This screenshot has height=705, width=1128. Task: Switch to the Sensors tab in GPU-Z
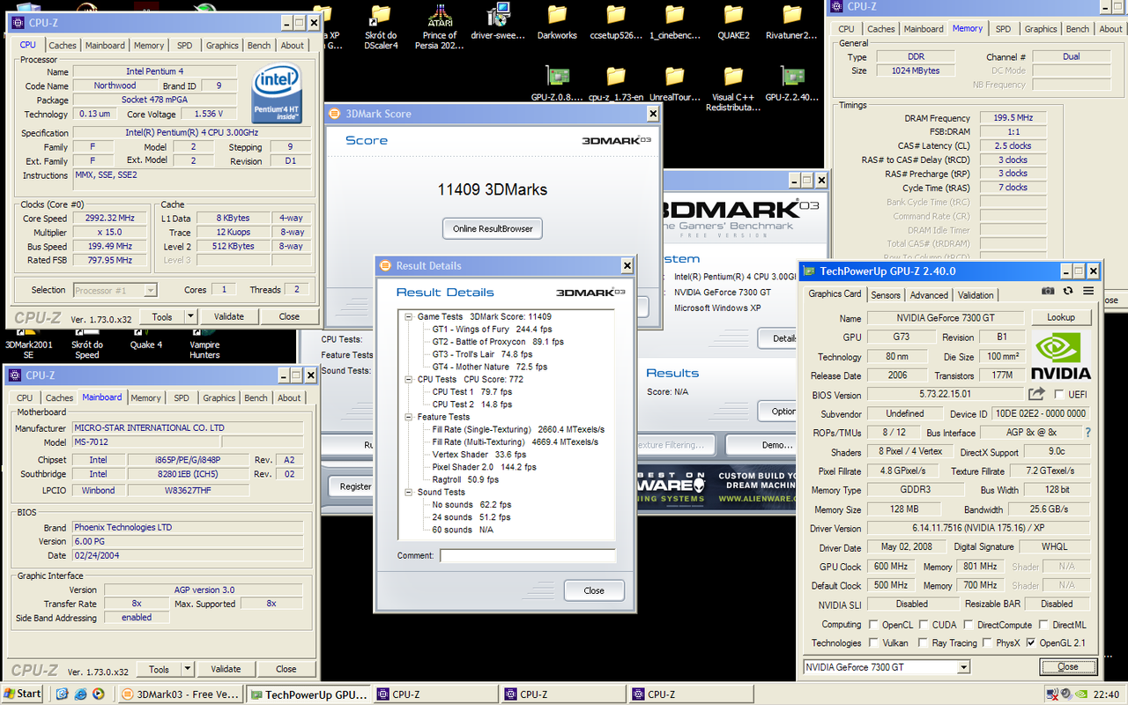click(x=886, y=295)
